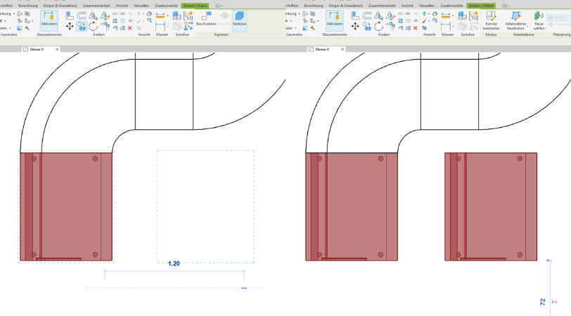The width and height of the screenshot is (571, 316).
Task: Select the Move tool in Ändern | Kopie ribbon
Action: coord(70,26)
